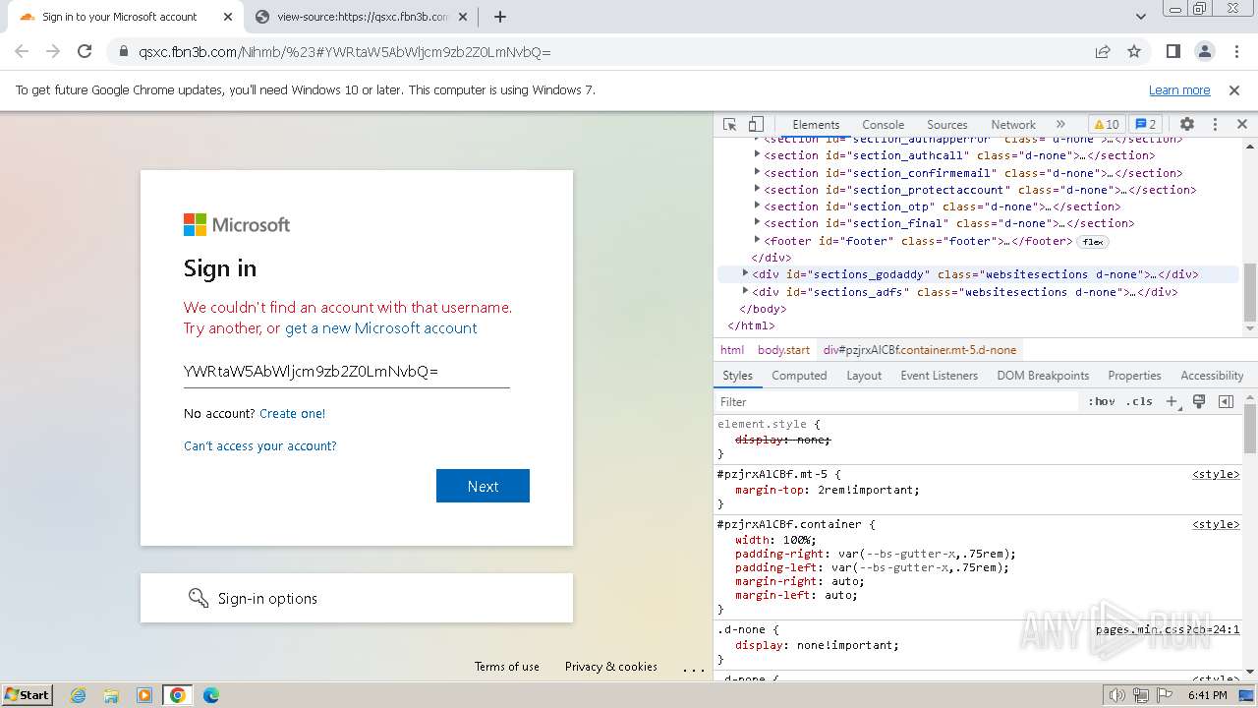Click the username input field
Image resolution: width=1258 pixels, height=708 pixels.
click(347, 371)
